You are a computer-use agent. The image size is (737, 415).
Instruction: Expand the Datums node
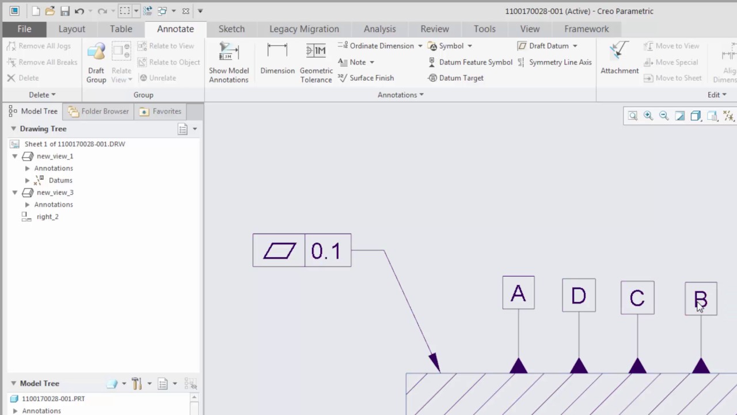(x=27, y=180)
